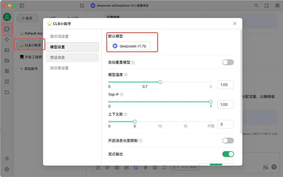
Task: Enable the 开启消息长度限制 switch
Action: pos(228,141)
